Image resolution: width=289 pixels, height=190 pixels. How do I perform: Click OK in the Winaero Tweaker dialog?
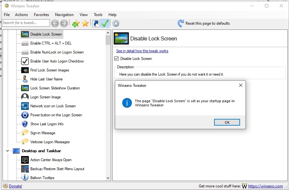tap(227, 122)
